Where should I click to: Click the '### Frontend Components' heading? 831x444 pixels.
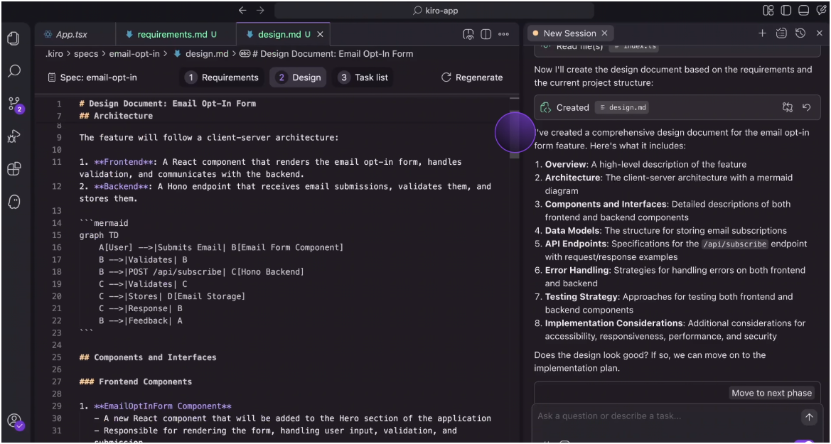click(x=136, y=381)
